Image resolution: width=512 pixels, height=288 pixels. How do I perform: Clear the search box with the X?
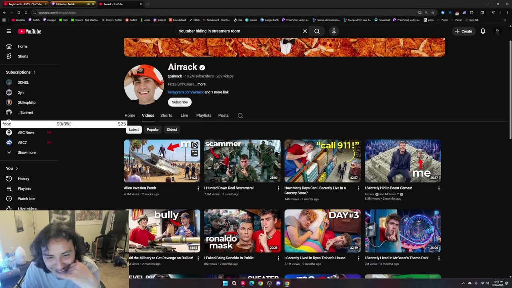pos(305,31)
